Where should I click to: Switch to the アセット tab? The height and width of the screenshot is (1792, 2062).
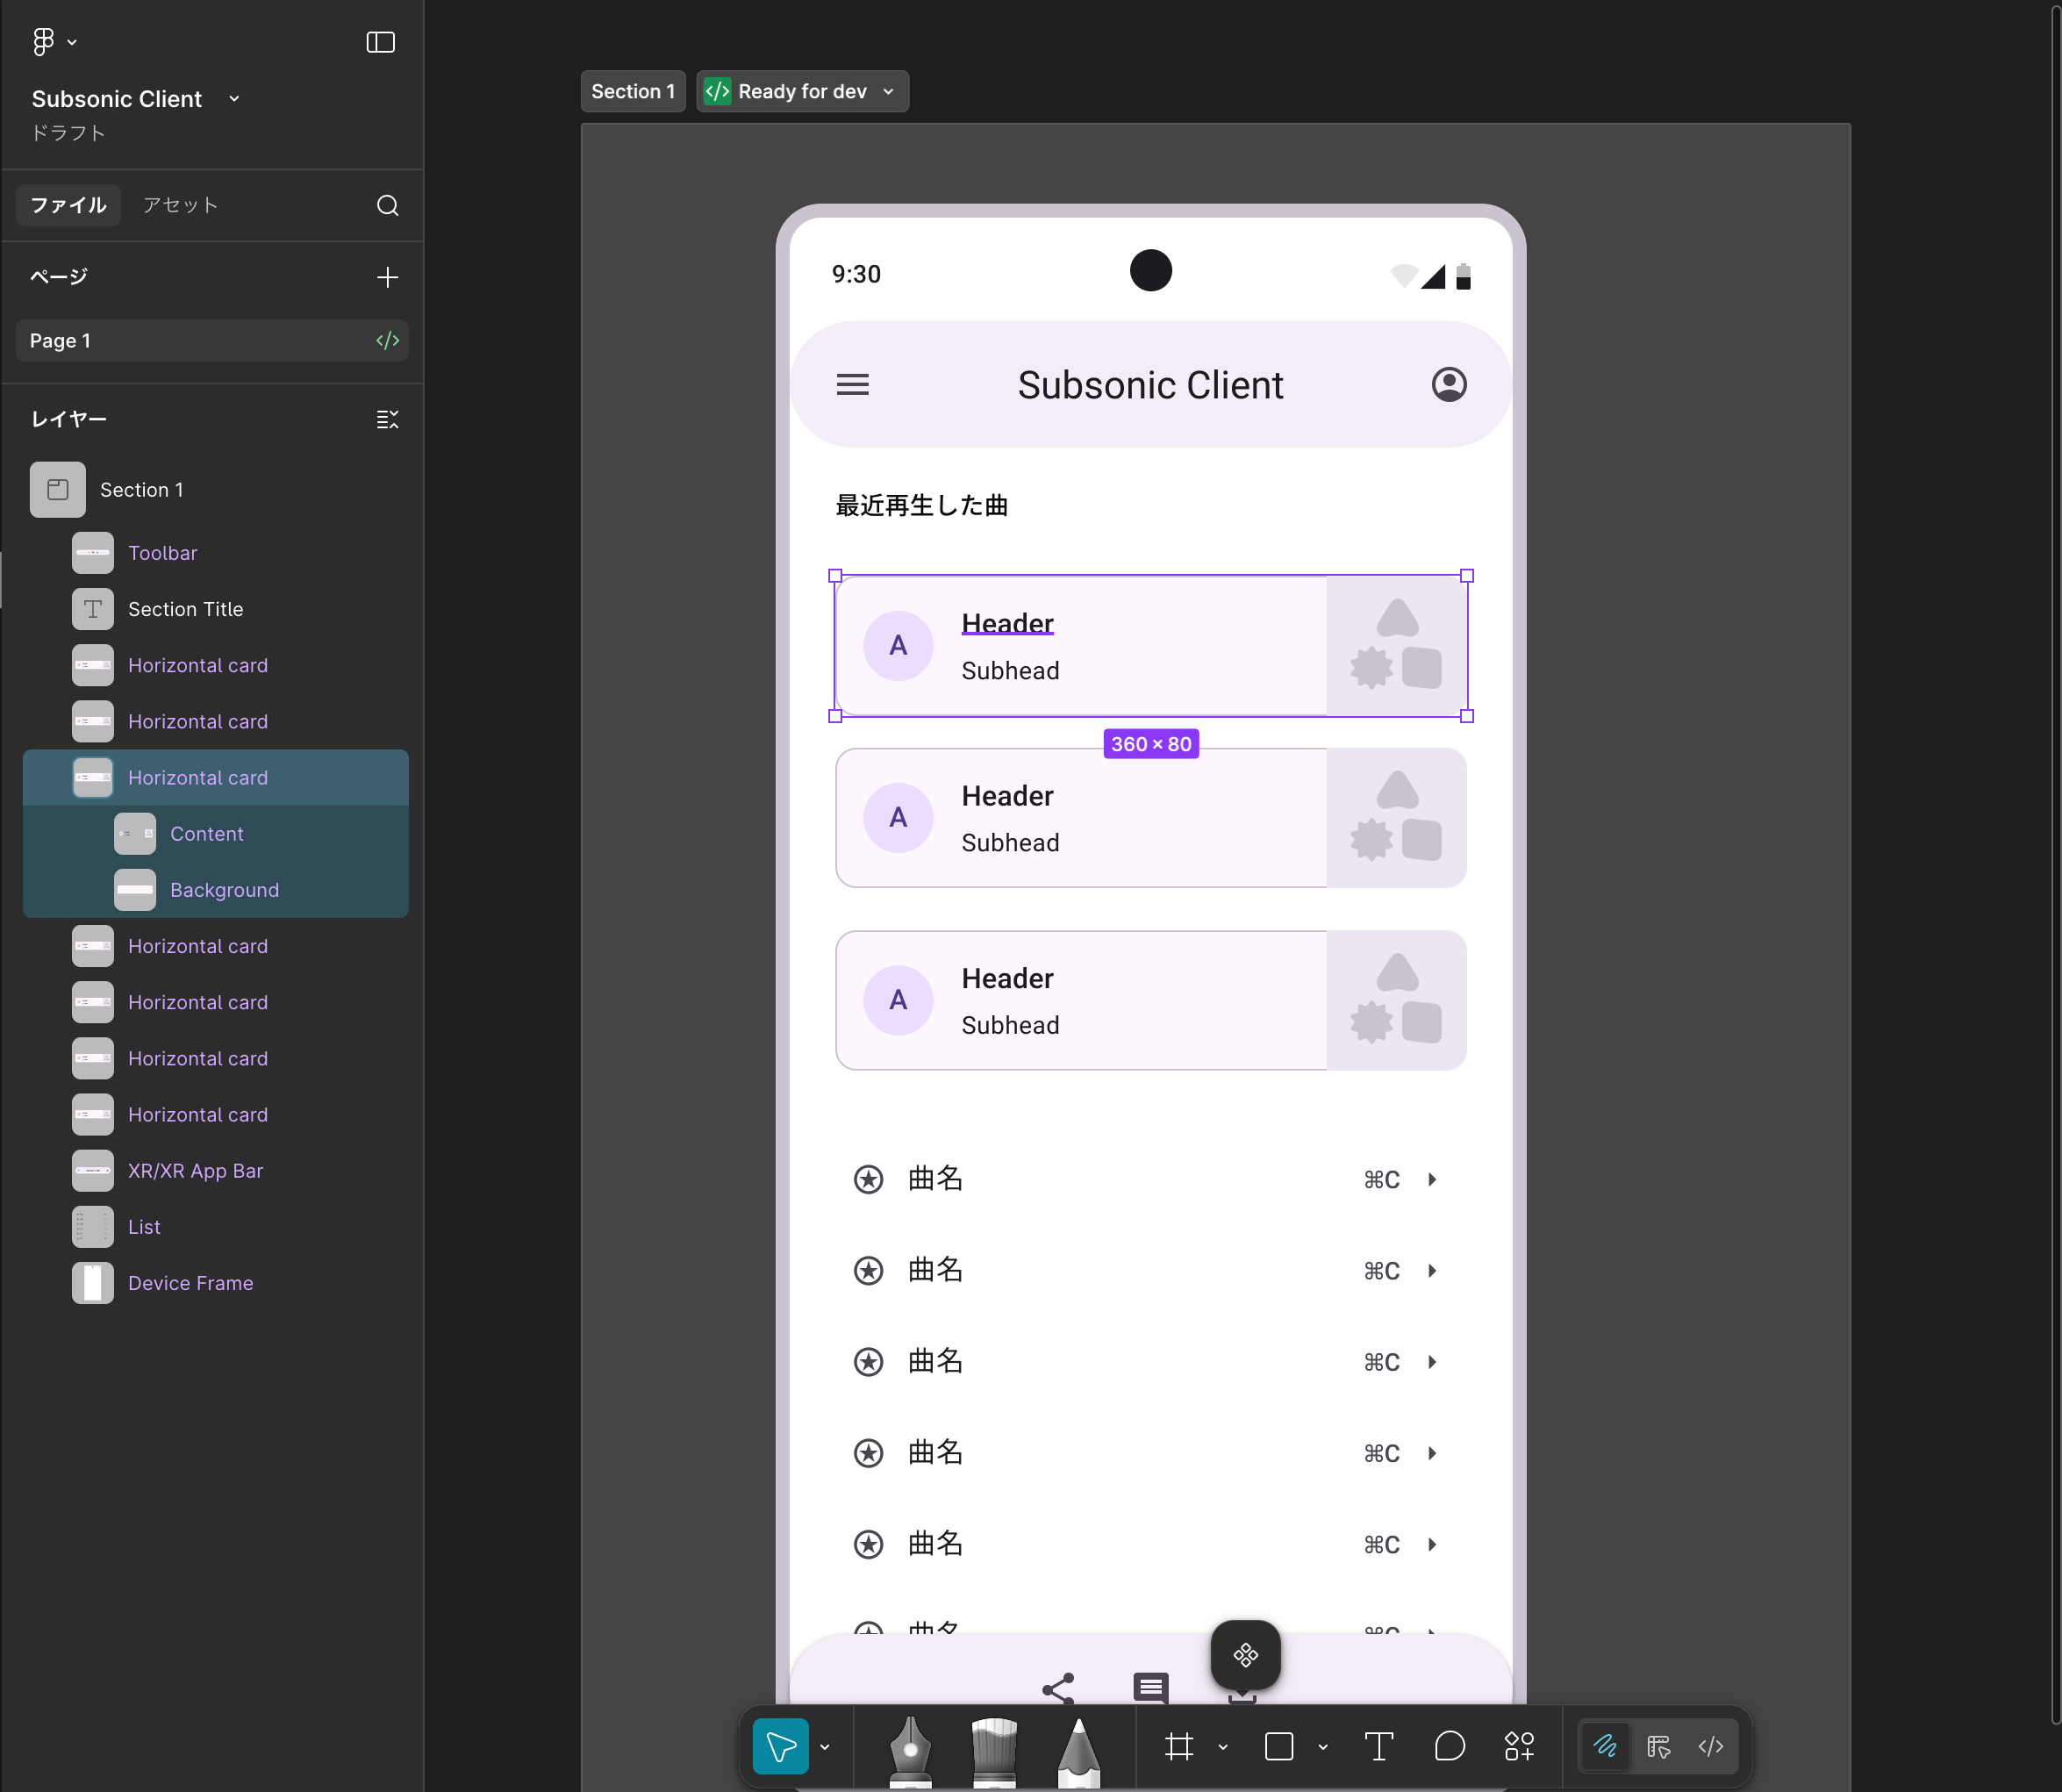[180, 205]
